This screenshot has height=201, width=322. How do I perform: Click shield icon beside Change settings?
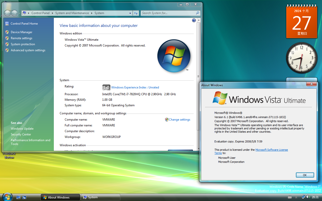click(x=167, y=120)
